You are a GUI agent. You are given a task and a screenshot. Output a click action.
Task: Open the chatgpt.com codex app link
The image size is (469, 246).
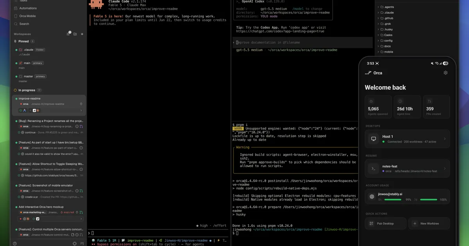pyautogui.click(x=280, y=31)
